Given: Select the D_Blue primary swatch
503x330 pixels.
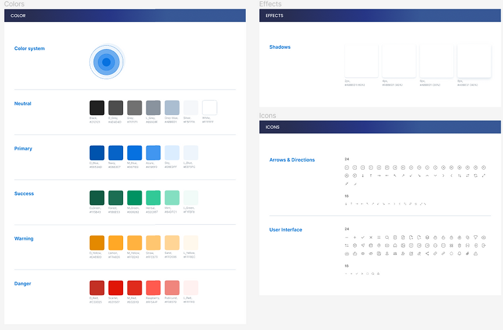Looking at the screenshot, I should coord(97,153).
